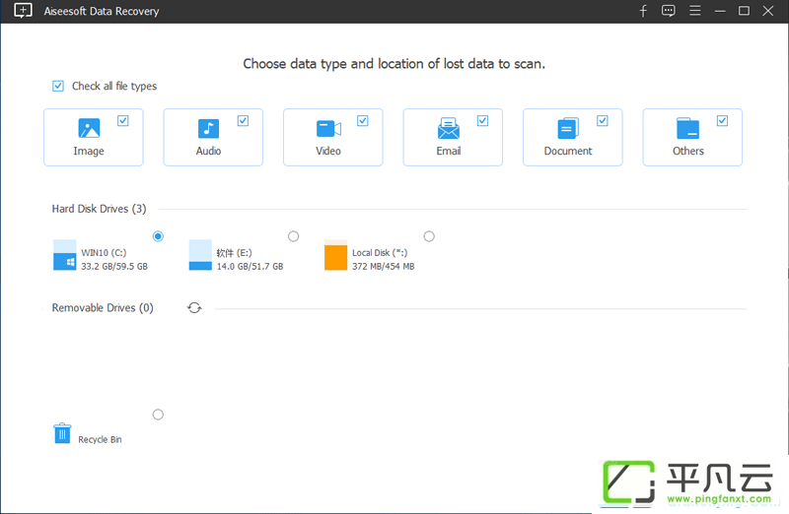Image resolution: width=789 pixels, height=514 pixels.
Task: Click the Aiseesoft app logo icon
Action: point(23,11)
